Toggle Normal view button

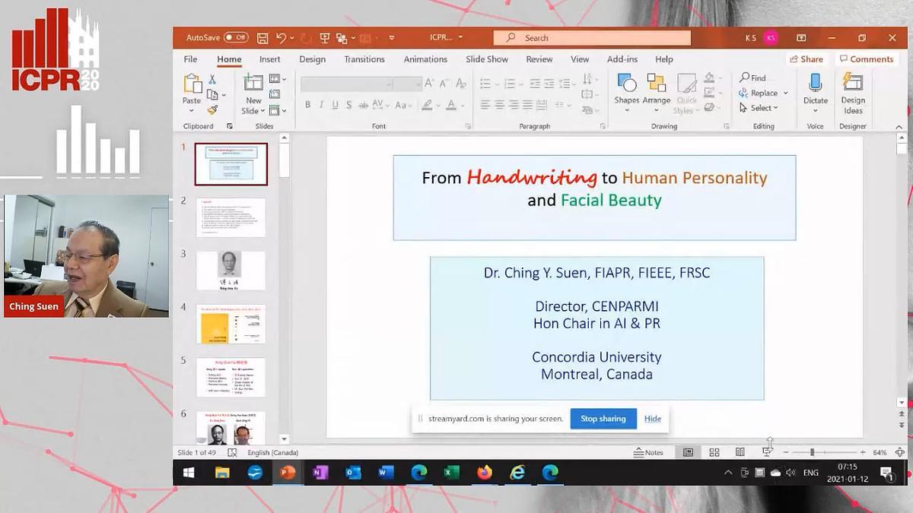[x=688, y=452]
